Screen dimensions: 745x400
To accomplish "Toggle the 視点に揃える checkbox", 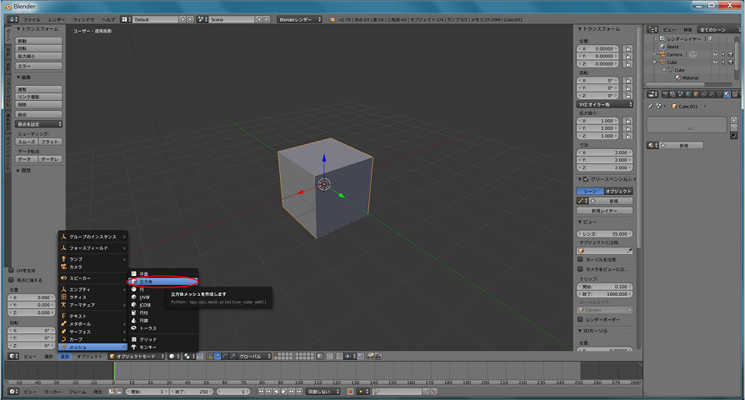I will 12,278.
